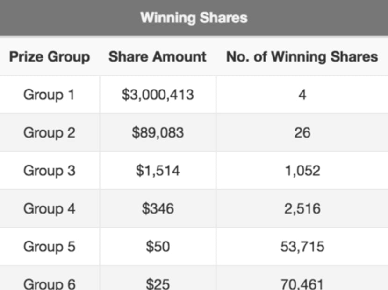388x290 pixels.
Task: Select the cell showing 4 winning shares
Action: point(302,95)
